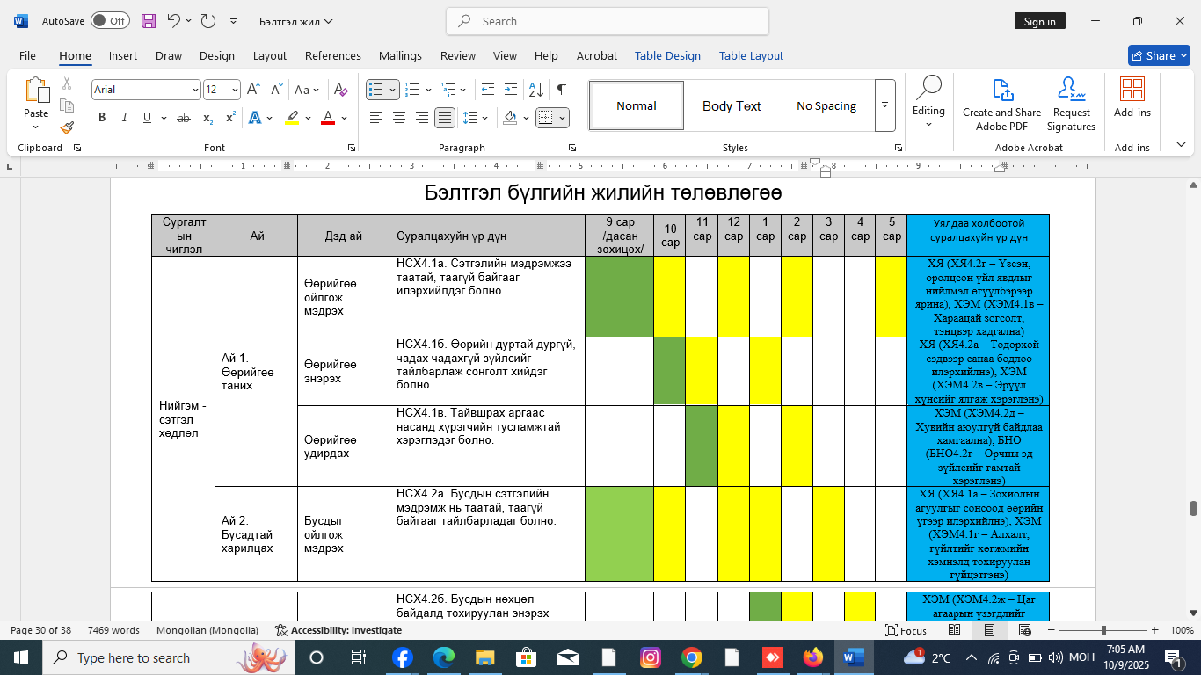
Task: Click the Sort icon in Paragraph group
Action: [x=535, y=90]
